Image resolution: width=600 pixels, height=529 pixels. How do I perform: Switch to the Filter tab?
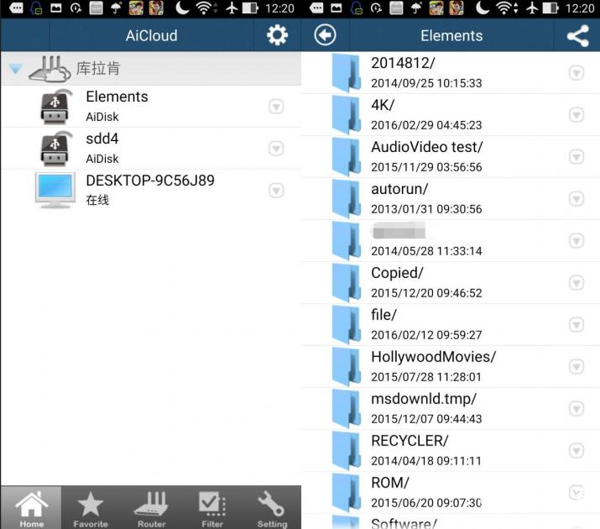(x=212, y=508)
